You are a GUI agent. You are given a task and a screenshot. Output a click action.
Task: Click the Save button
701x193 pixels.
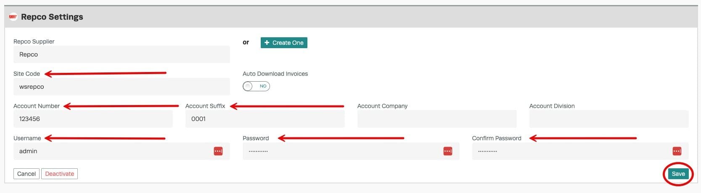pos(678,174)
